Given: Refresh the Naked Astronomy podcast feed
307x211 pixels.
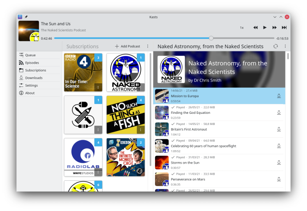Looking at the screenshot, I should tap(276, 47).
